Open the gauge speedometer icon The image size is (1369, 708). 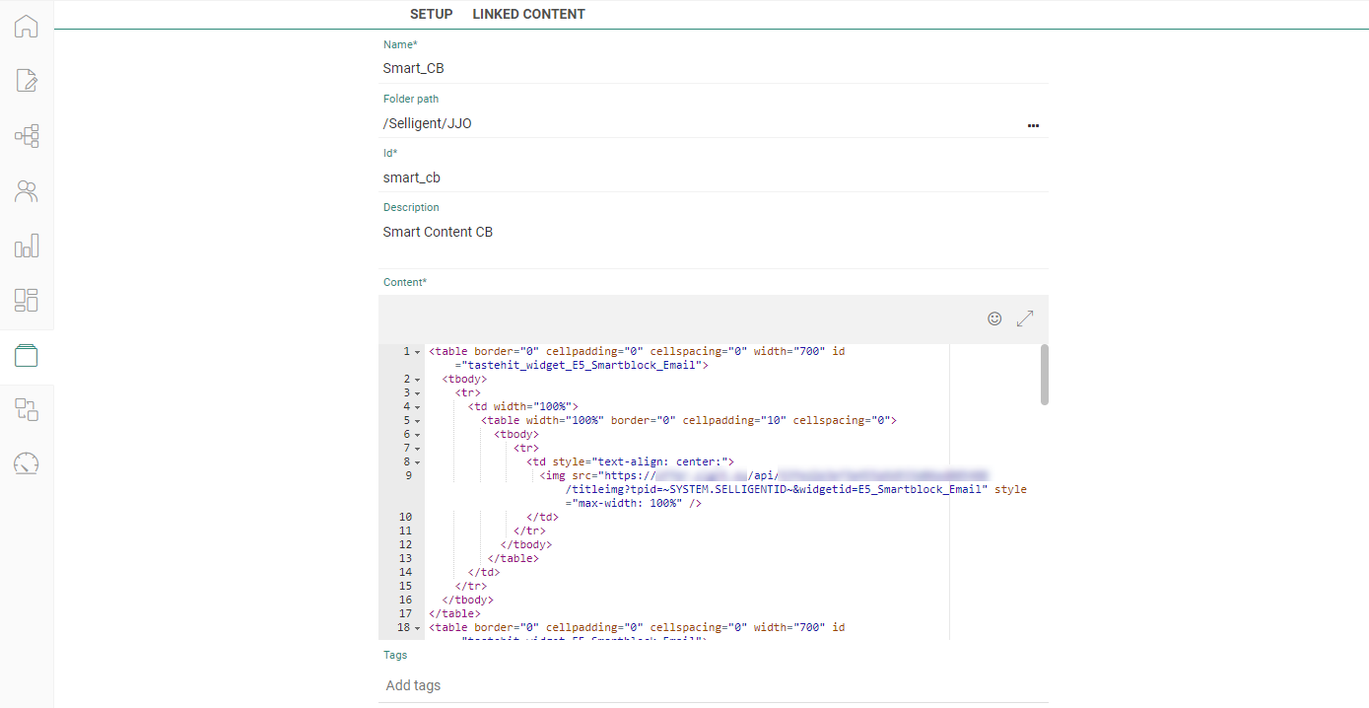pyautogui.click(x=27, y=463)
